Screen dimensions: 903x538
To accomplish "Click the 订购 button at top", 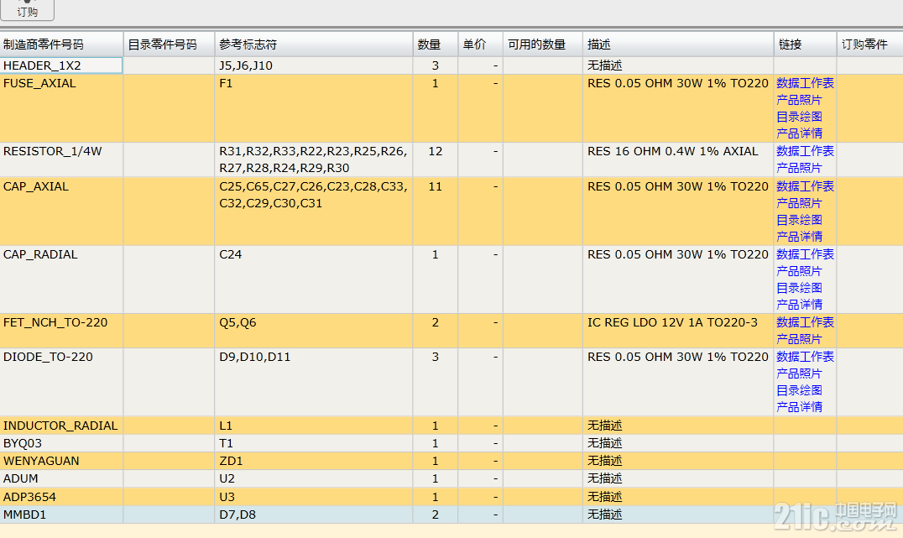I will [27, 10].
